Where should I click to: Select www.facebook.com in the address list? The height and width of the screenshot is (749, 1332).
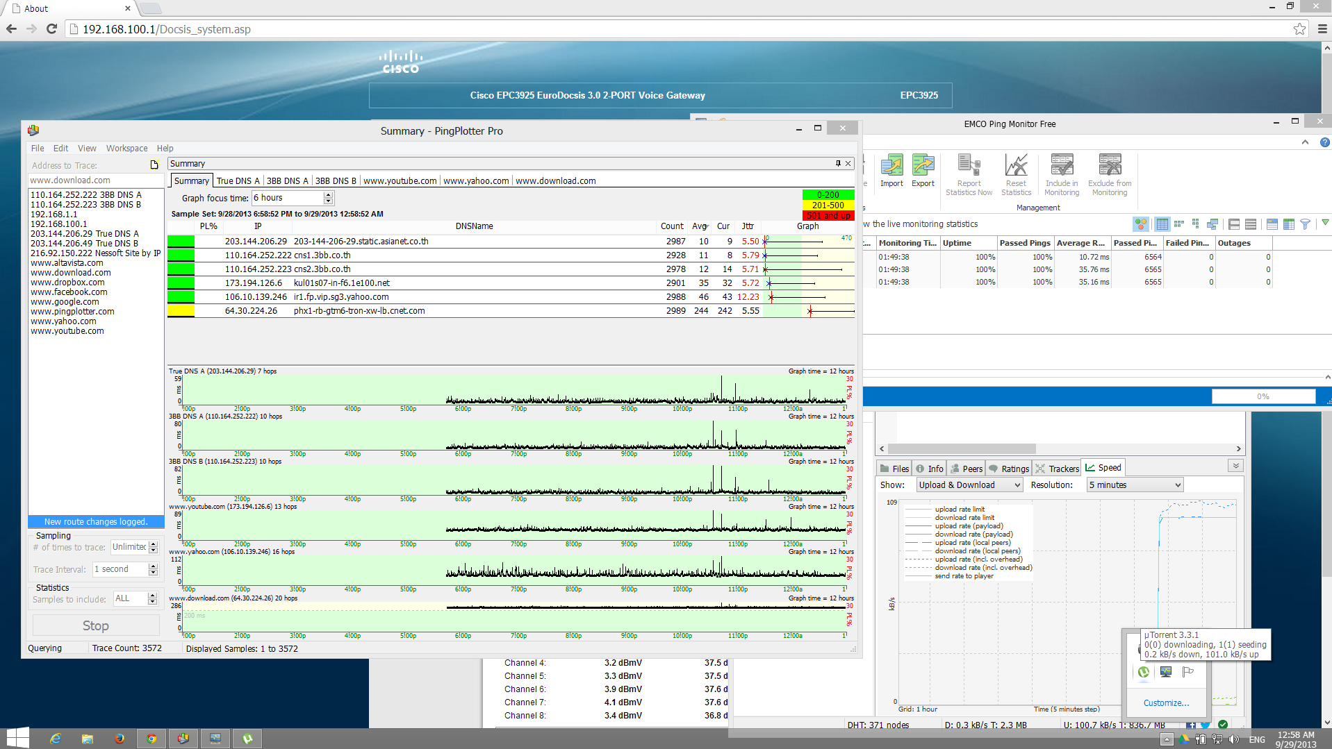[x=69, y=292]
